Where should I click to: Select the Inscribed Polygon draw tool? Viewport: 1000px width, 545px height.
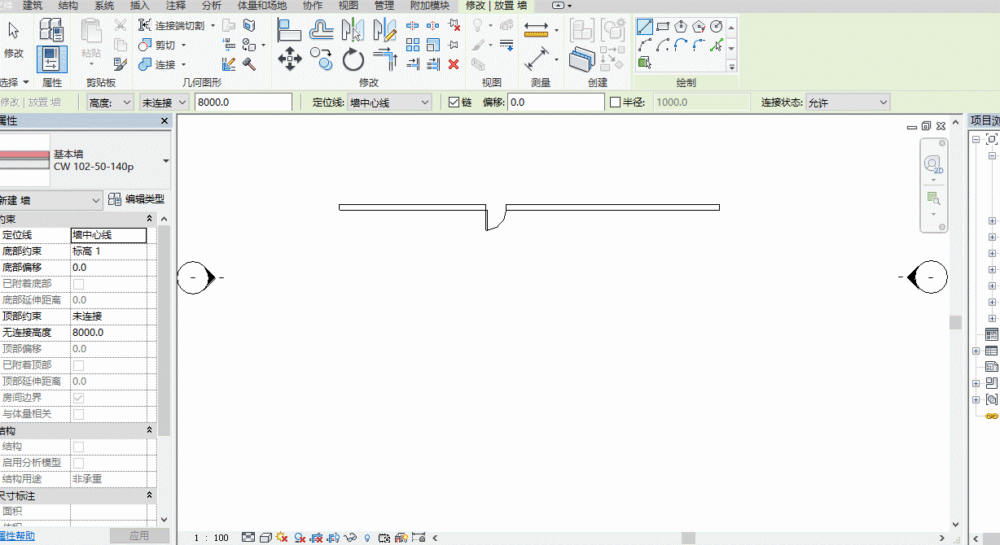coord(681,26)
